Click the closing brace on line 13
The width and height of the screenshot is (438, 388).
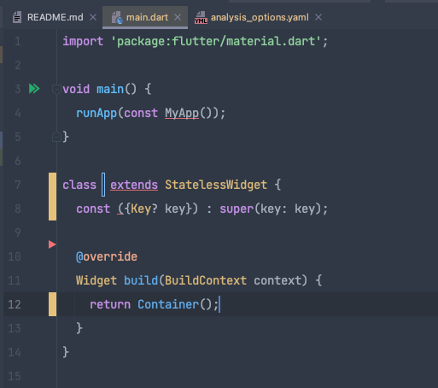(x=79, y=328)
